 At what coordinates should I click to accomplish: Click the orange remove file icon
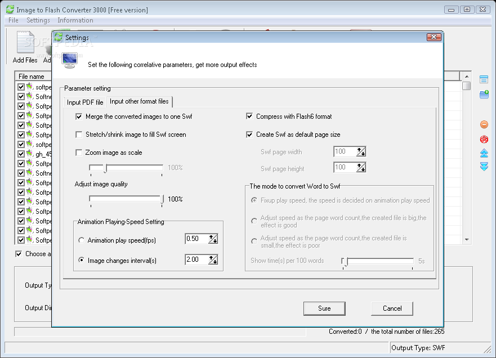(x=484, y=124)
